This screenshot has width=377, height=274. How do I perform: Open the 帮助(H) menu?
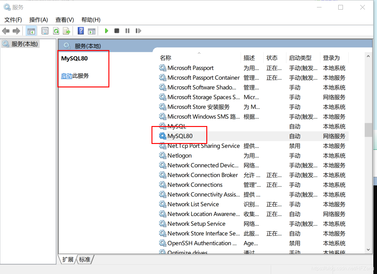pos(91,20)
